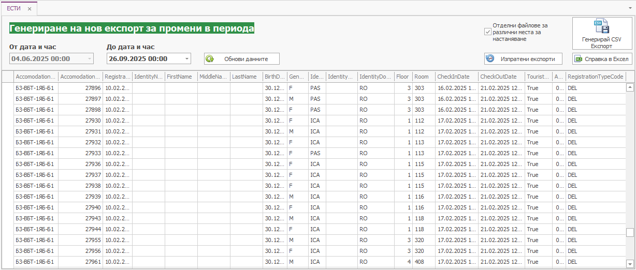
Task: Click the green XLS icon on Справка в Ексел
Action: pyautogui.click(x=578, y=59)
